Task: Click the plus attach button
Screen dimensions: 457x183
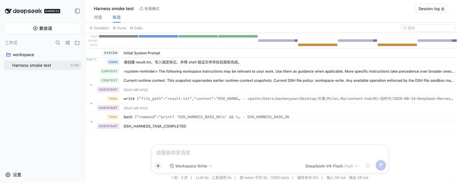Action: [x=158, y=166]
